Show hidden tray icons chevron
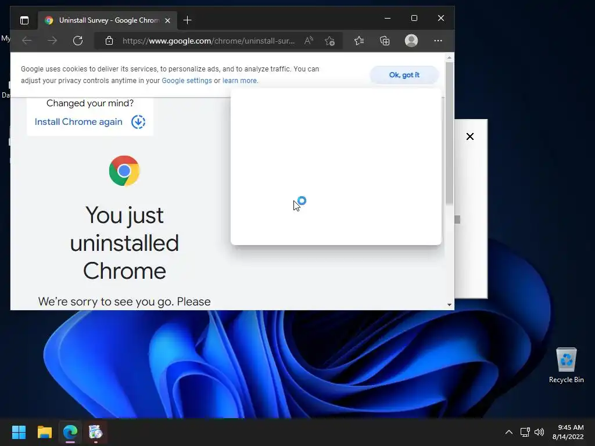This screenshot has width=595, height=446. [509, 432]
